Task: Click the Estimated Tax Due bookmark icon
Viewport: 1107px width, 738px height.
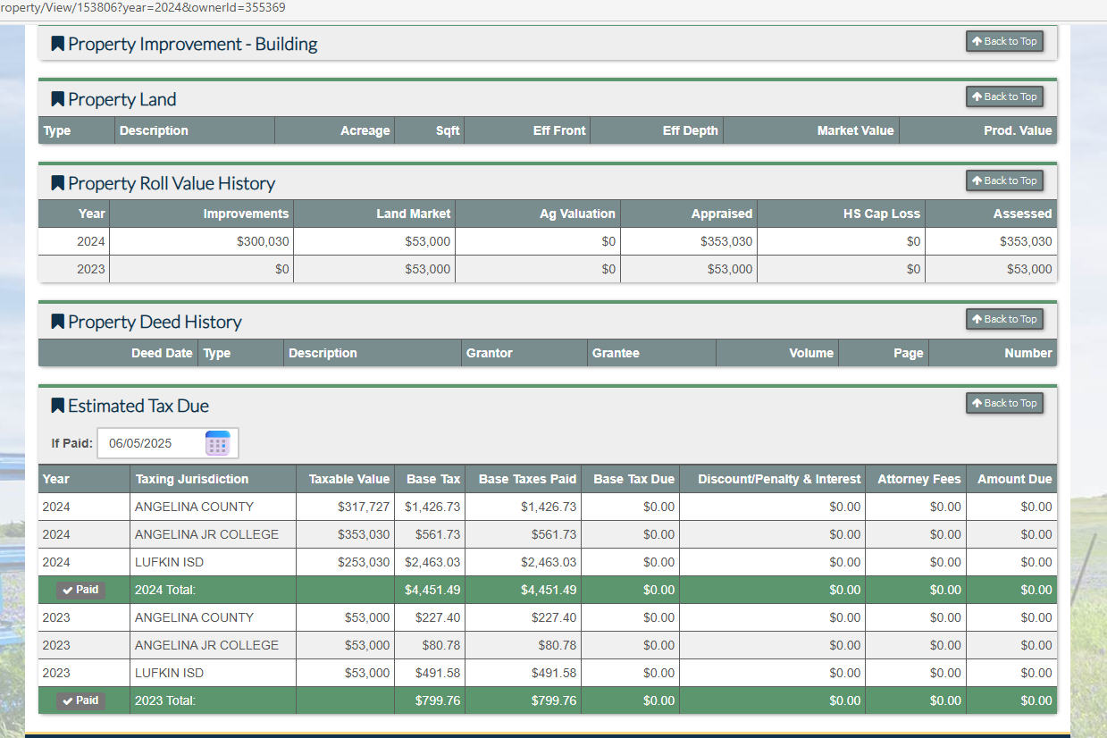Action: click(58, 406)
